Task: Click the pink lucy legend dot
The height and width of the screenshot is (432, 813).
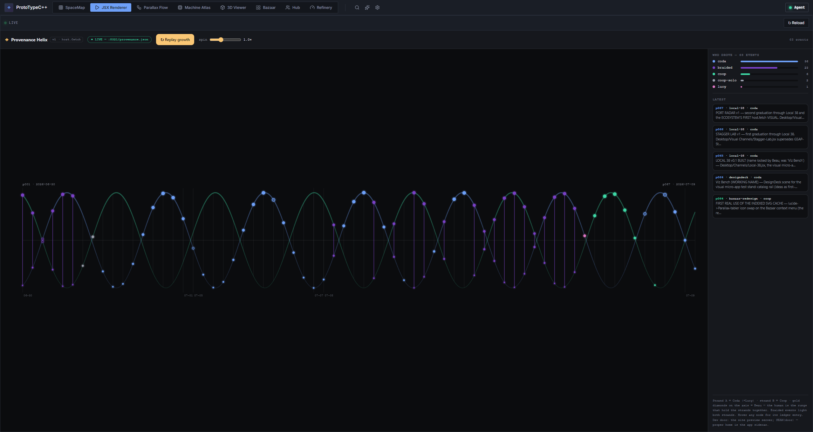Action: click(714, 87)
